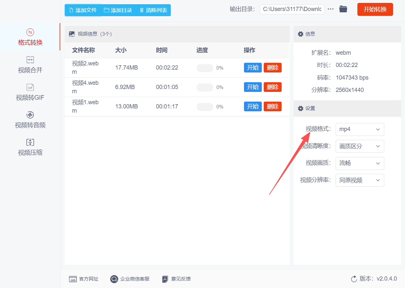Click the progress bar of 视频1.webm
This screenshot has height=288, width=405.
coord(205,107)
